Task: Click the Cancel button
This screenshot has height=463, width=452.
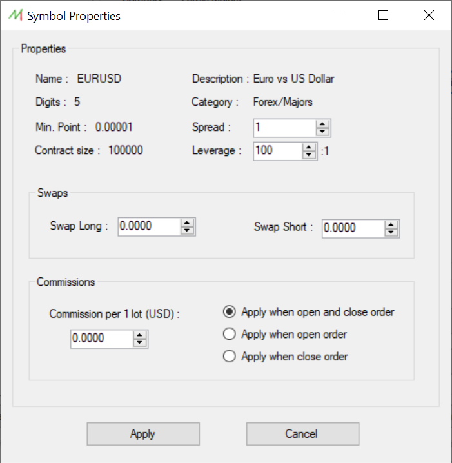Action: click(x=302, y=434)
